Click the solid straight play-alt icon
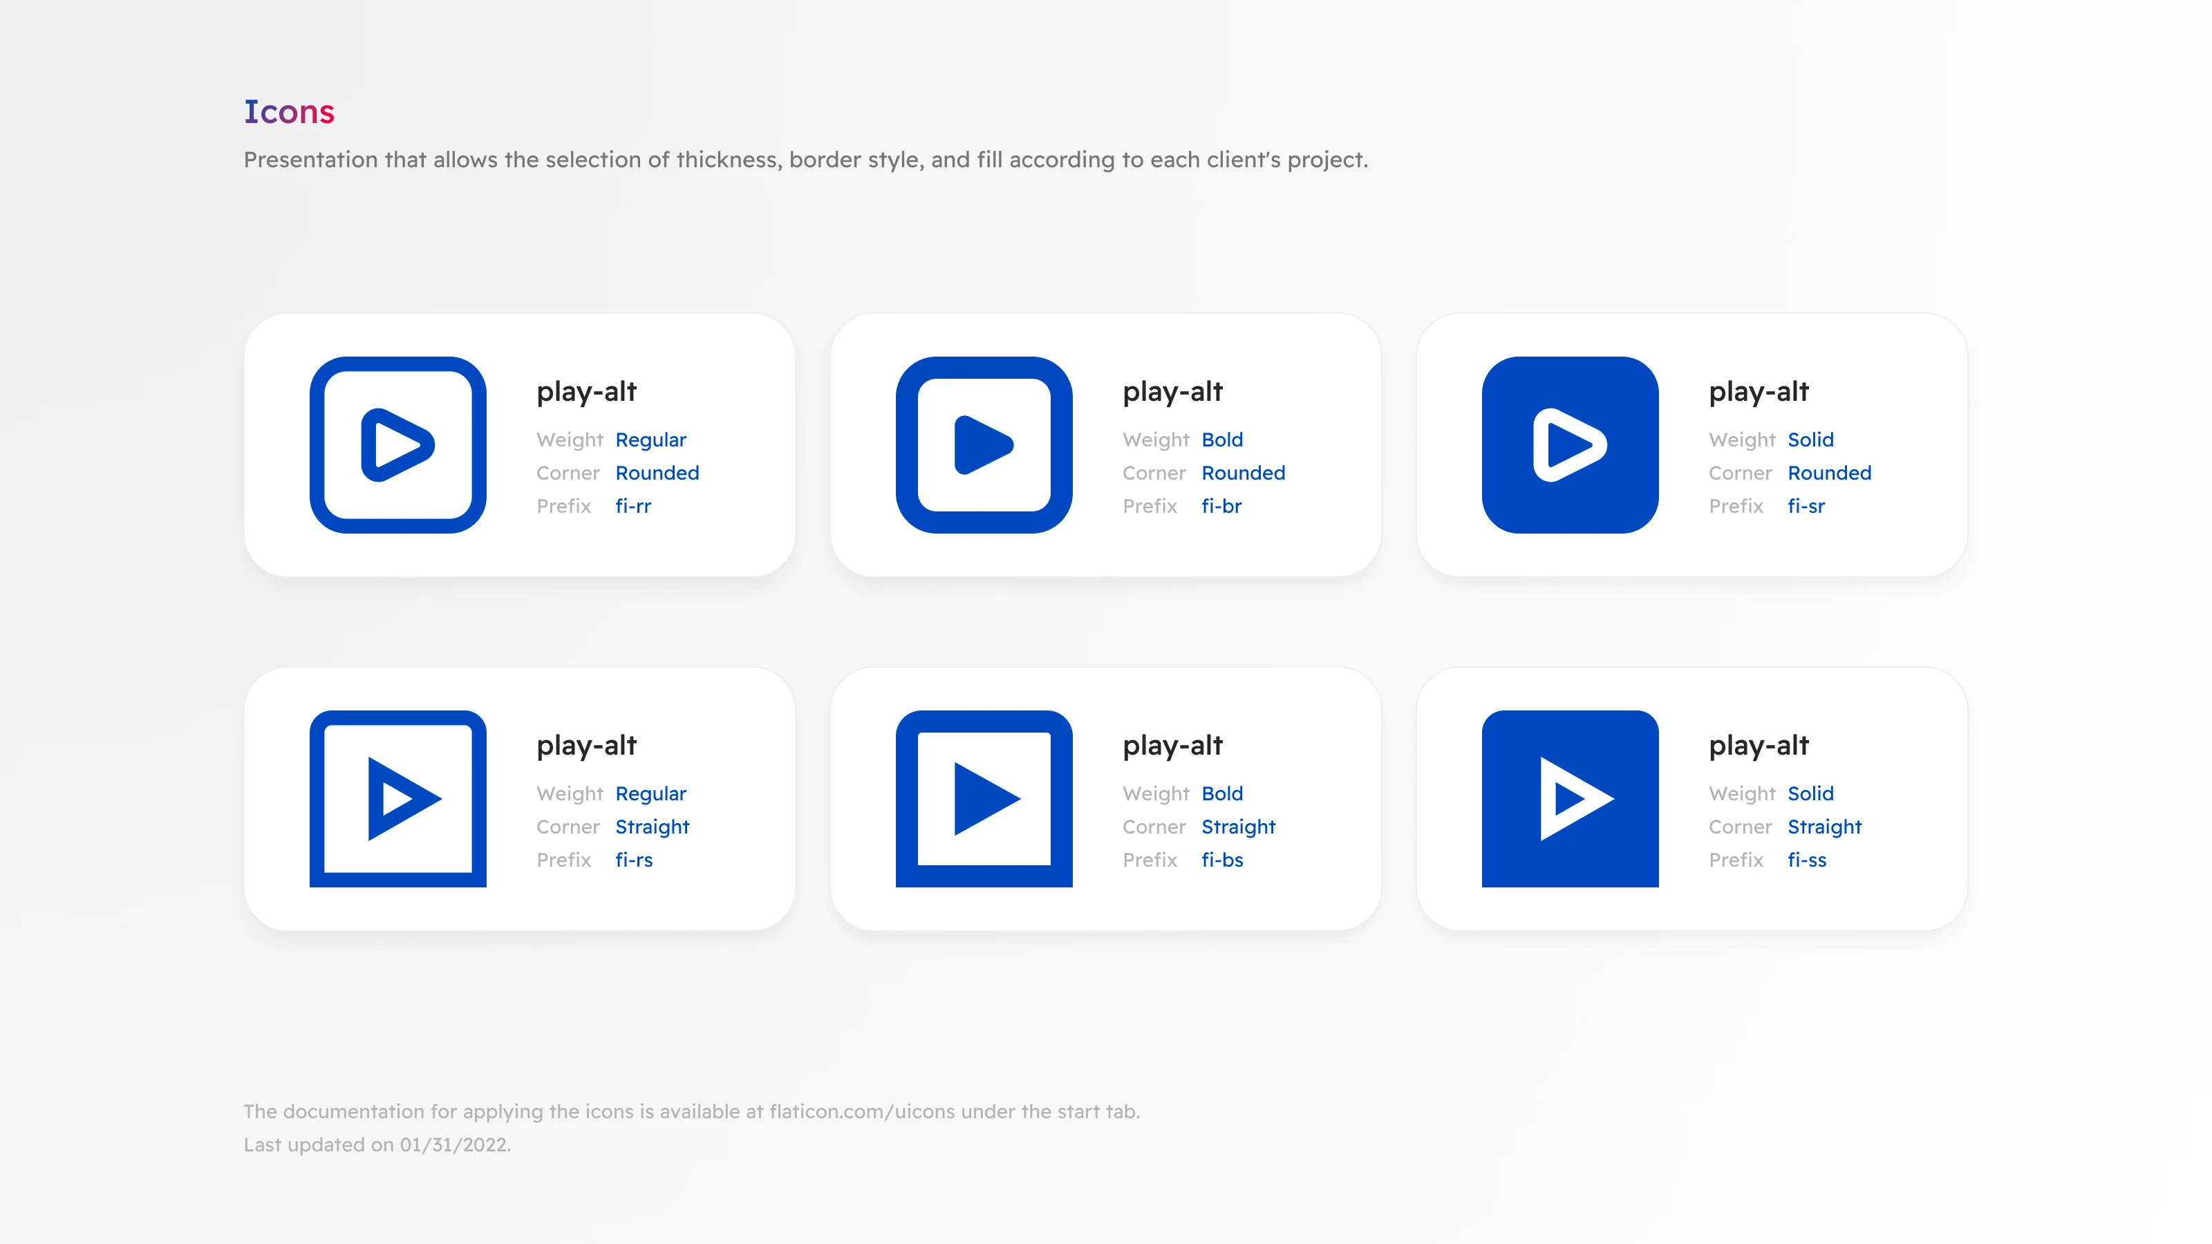This screenshot has height=1244, width=2212. click(x=1570, y=798)
